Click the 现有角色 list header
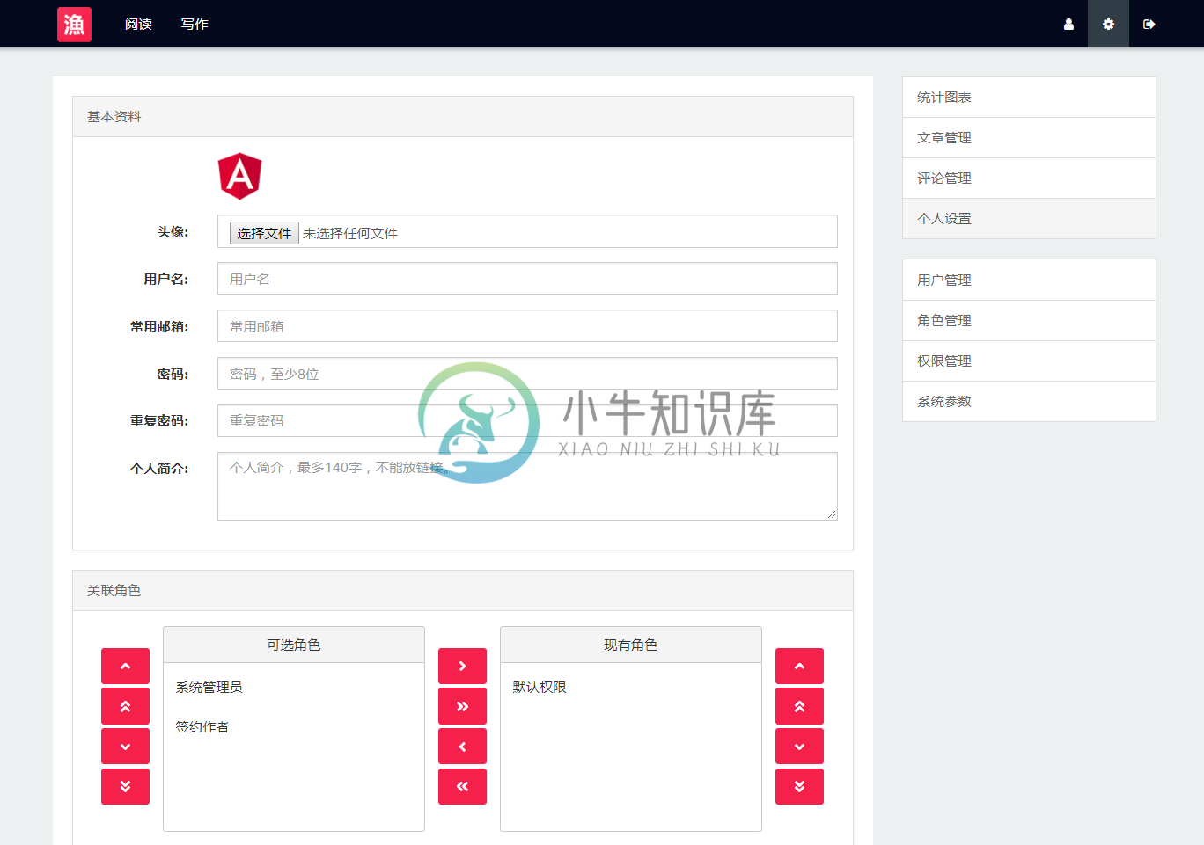This screenshot has height=845, width=1204. 631,645
